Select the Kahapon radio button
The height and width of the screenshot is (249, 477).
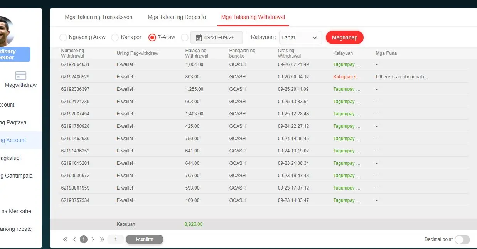[x=115, y=37]
